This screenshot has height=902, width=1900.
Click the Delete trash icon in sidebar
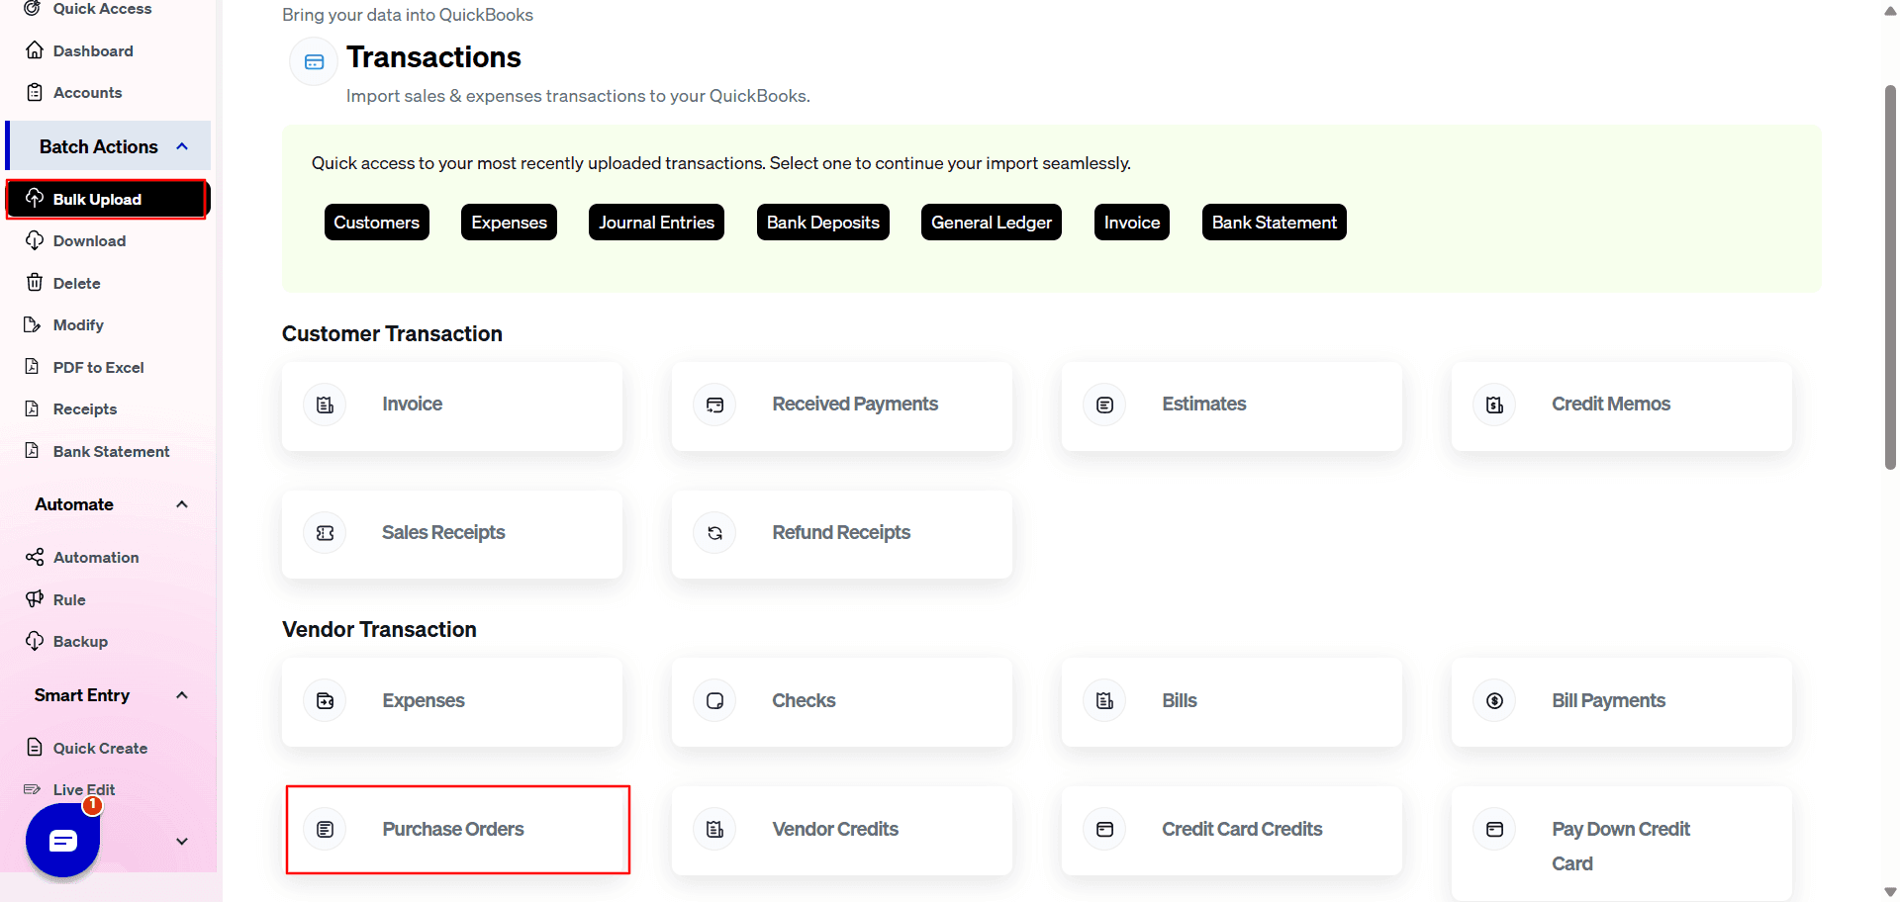pyautogui.click(x=35, y=283)
